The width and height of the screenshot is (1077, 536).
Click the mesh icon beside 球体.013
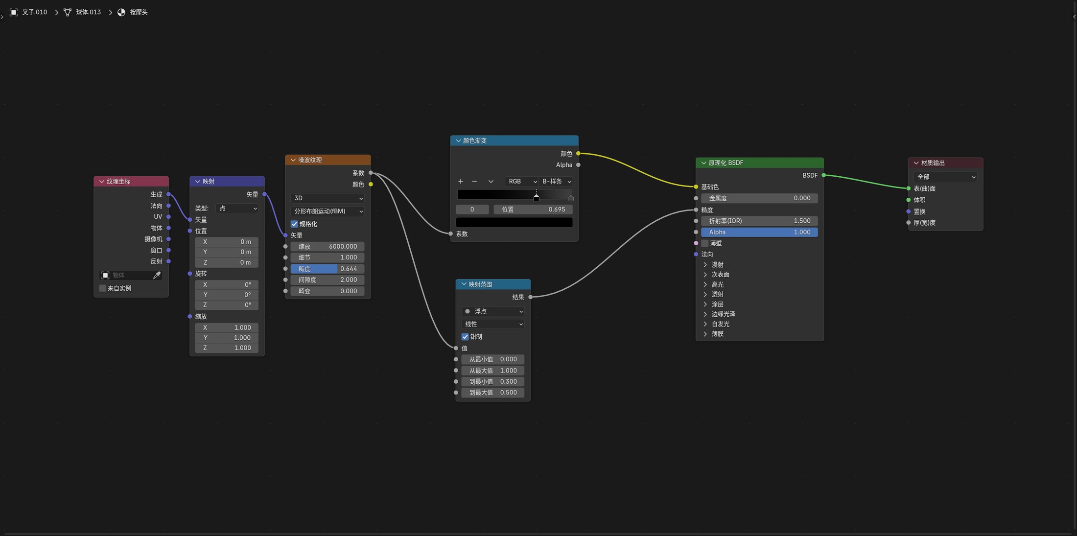(x=68, y=12)
